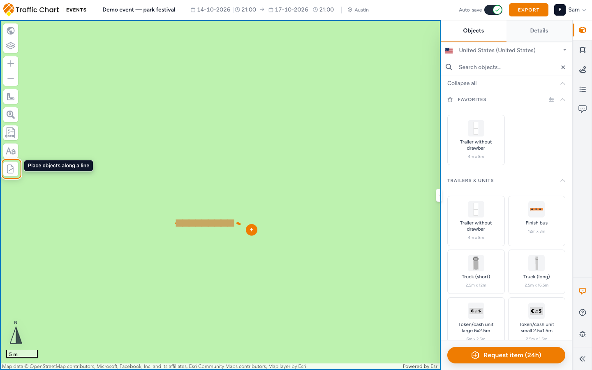This screenshot has width=592, height=370.
Task: Click Request item (24h) button
Action: click(x=506, y=355)
